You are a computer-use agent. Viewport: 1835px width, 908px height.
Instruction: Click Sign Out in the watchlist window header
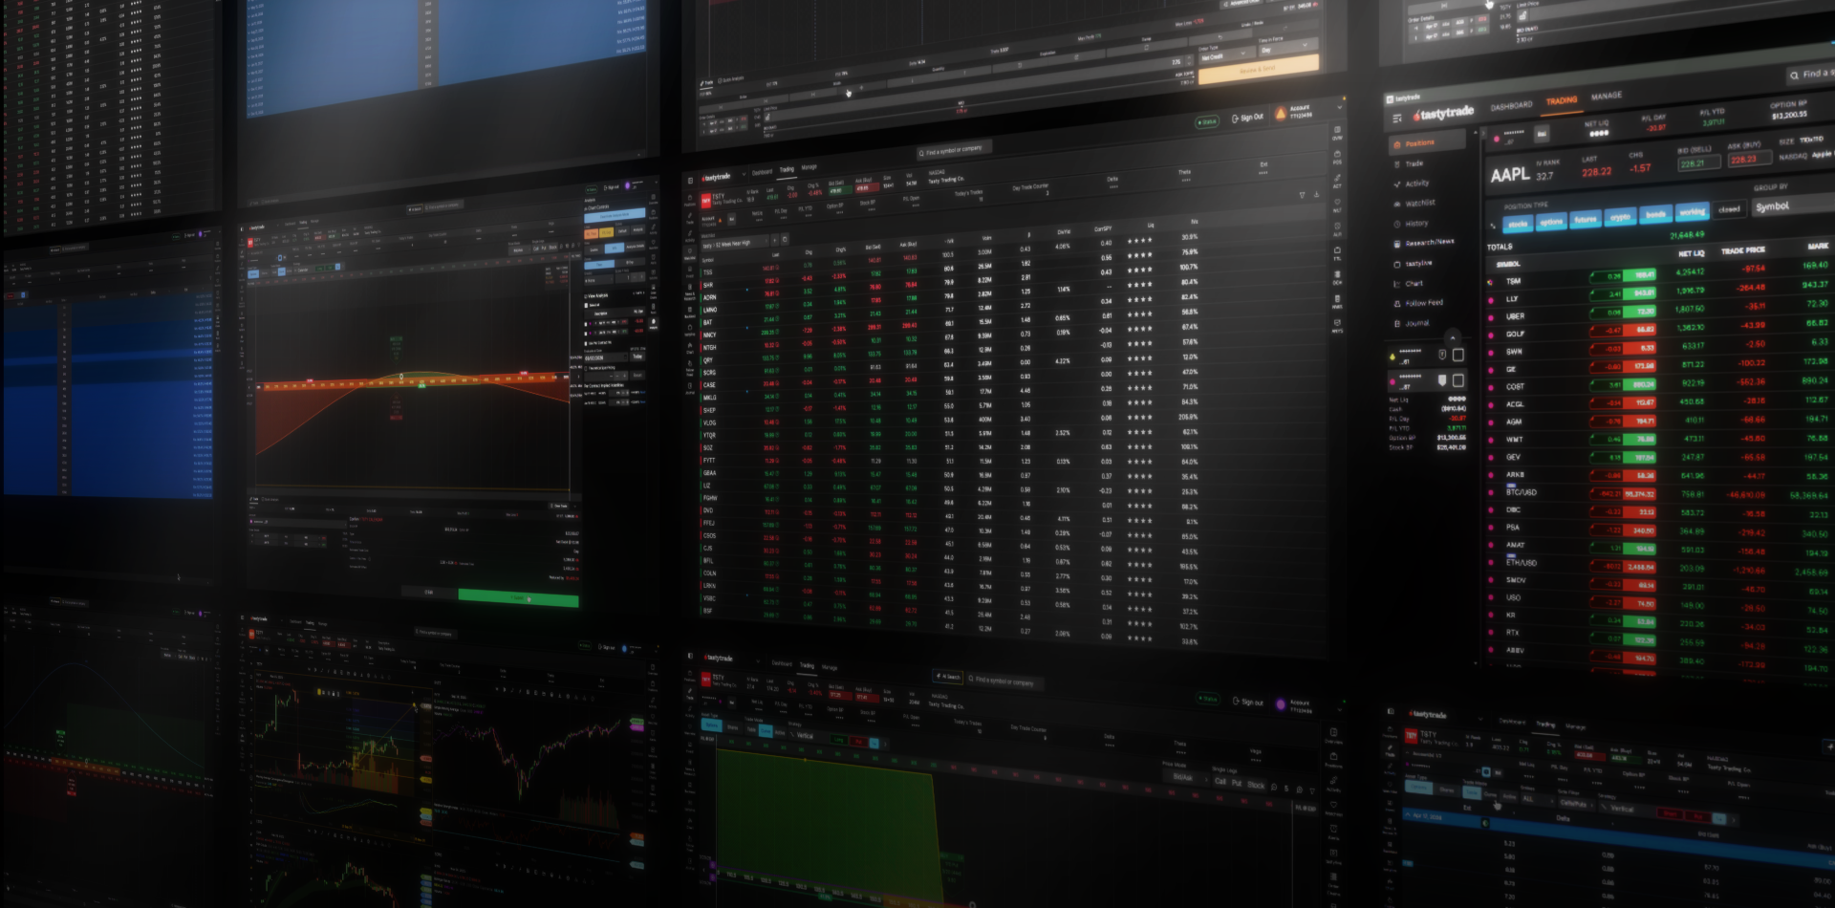coord(1248,118)
